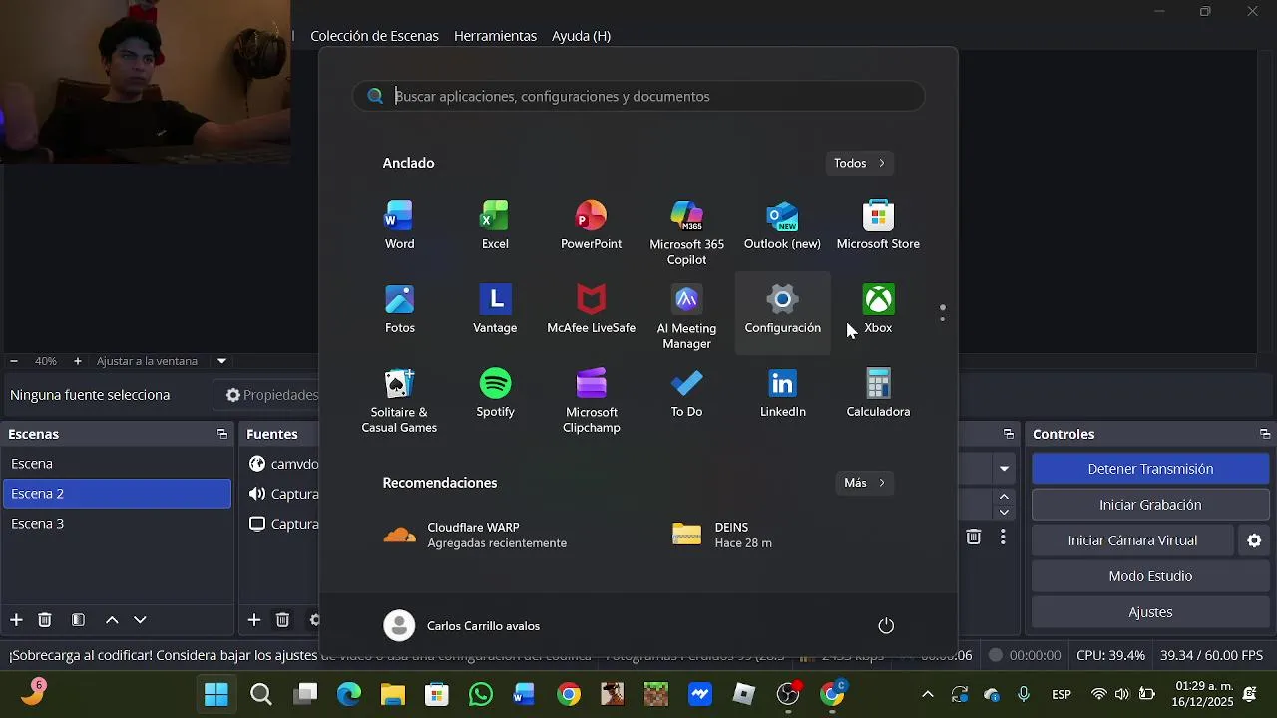
Task: Undock the Controles panel
Action: (1265, 434)
